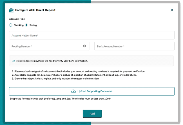183x125 pixels.
Task: Click the cloud upload icon
Action: tap(73, 91)
